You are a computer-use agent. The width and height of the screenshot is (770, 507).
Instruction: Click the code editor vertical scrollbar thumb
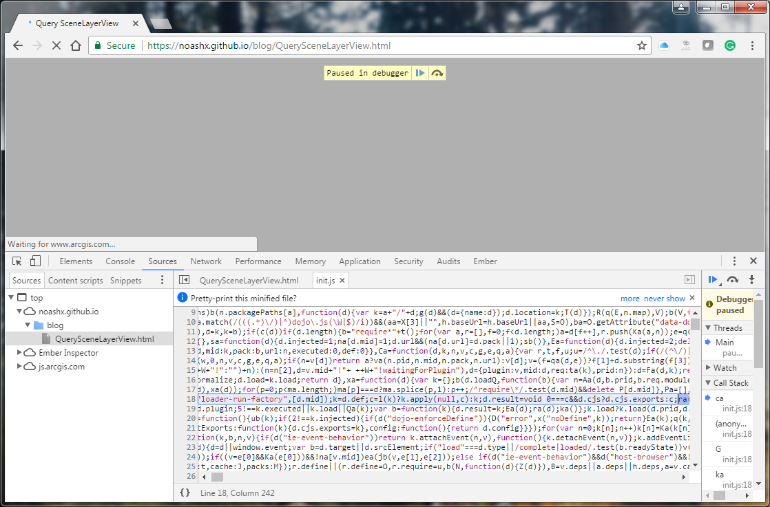coord(695,325)
